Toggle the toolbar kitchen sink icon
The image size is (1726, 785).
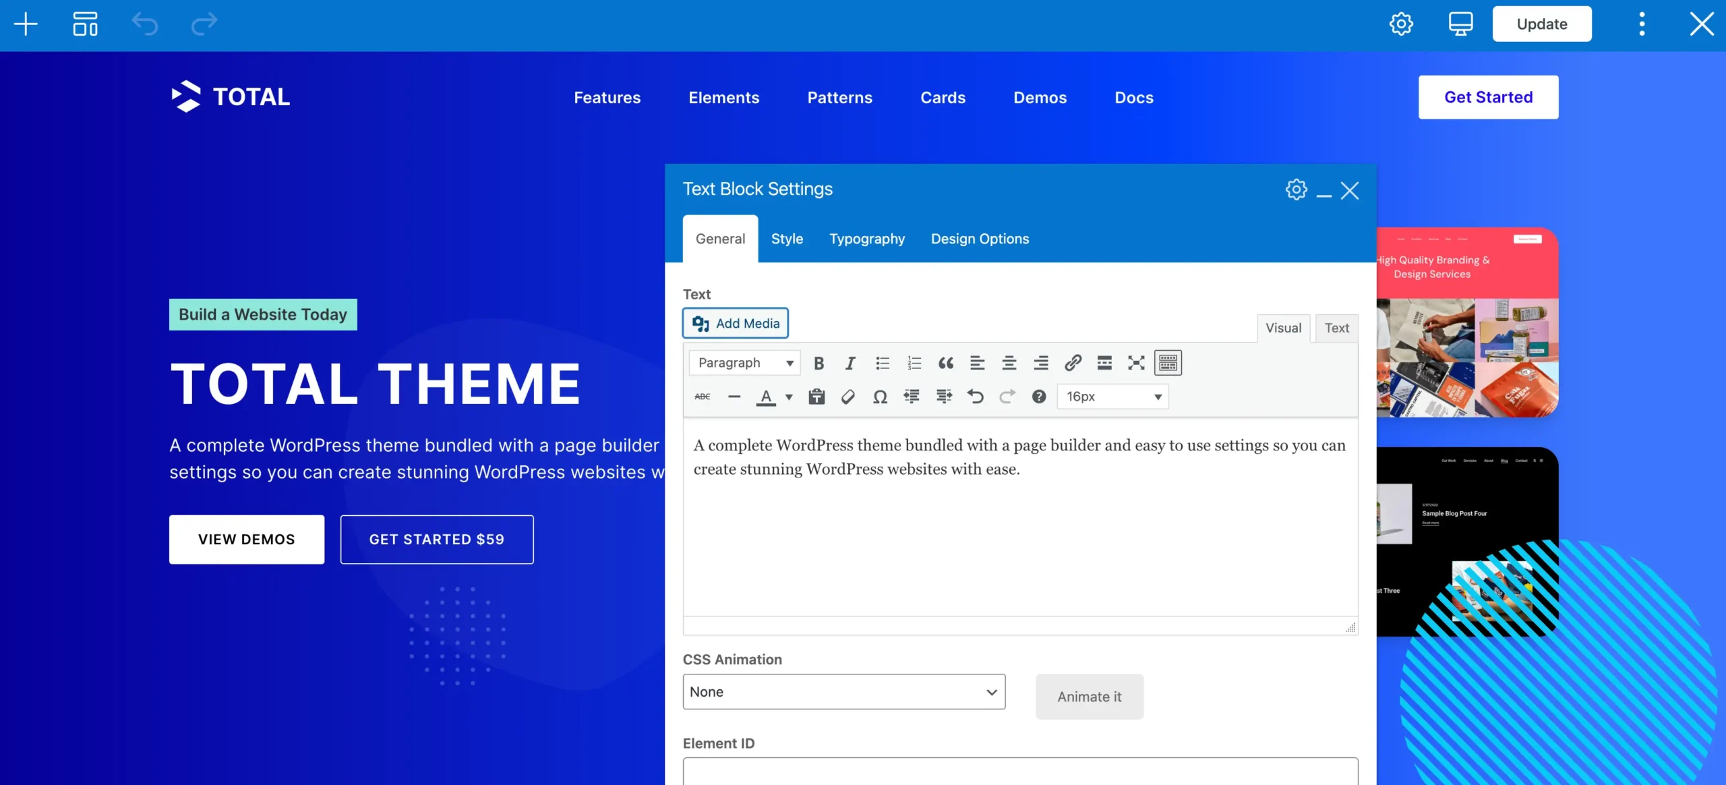point(1168,363)
